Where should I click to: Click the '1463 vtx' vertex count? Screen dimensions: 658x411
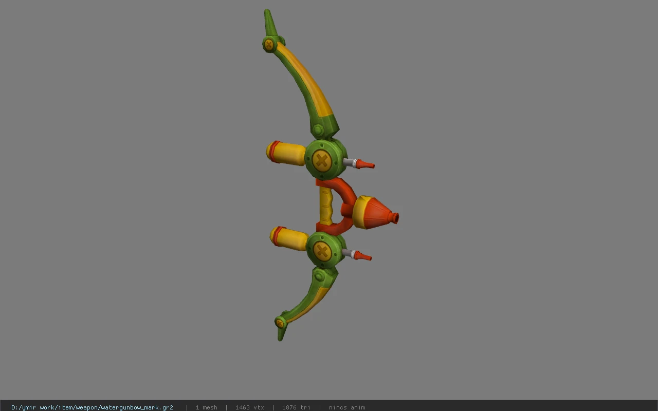(250, 407)
